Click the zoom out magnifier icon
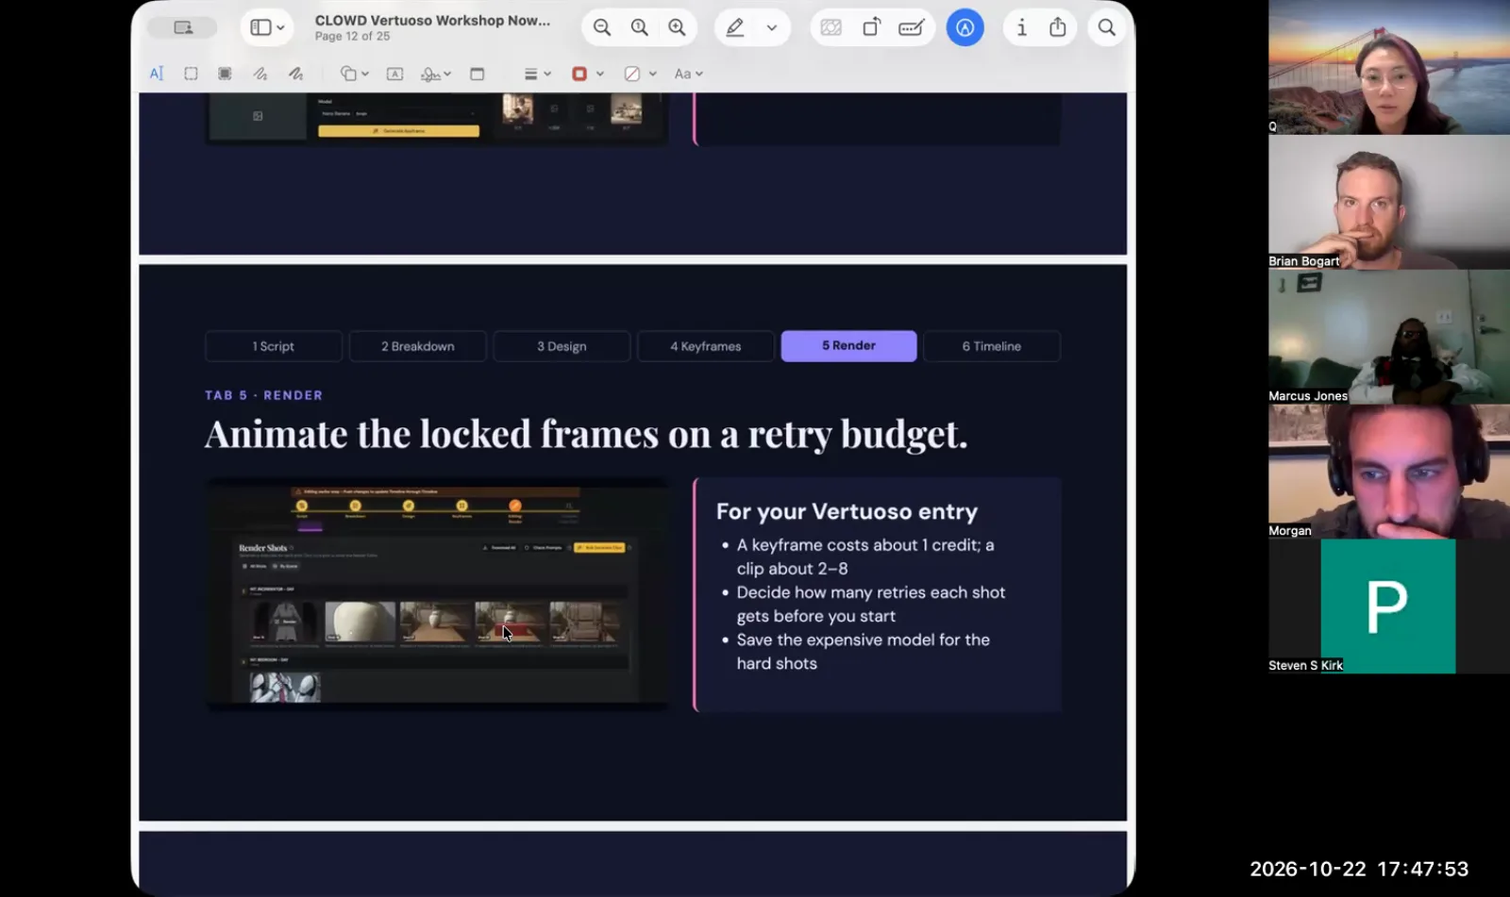The image size is (1510, 897). click(x=602, y=27)
